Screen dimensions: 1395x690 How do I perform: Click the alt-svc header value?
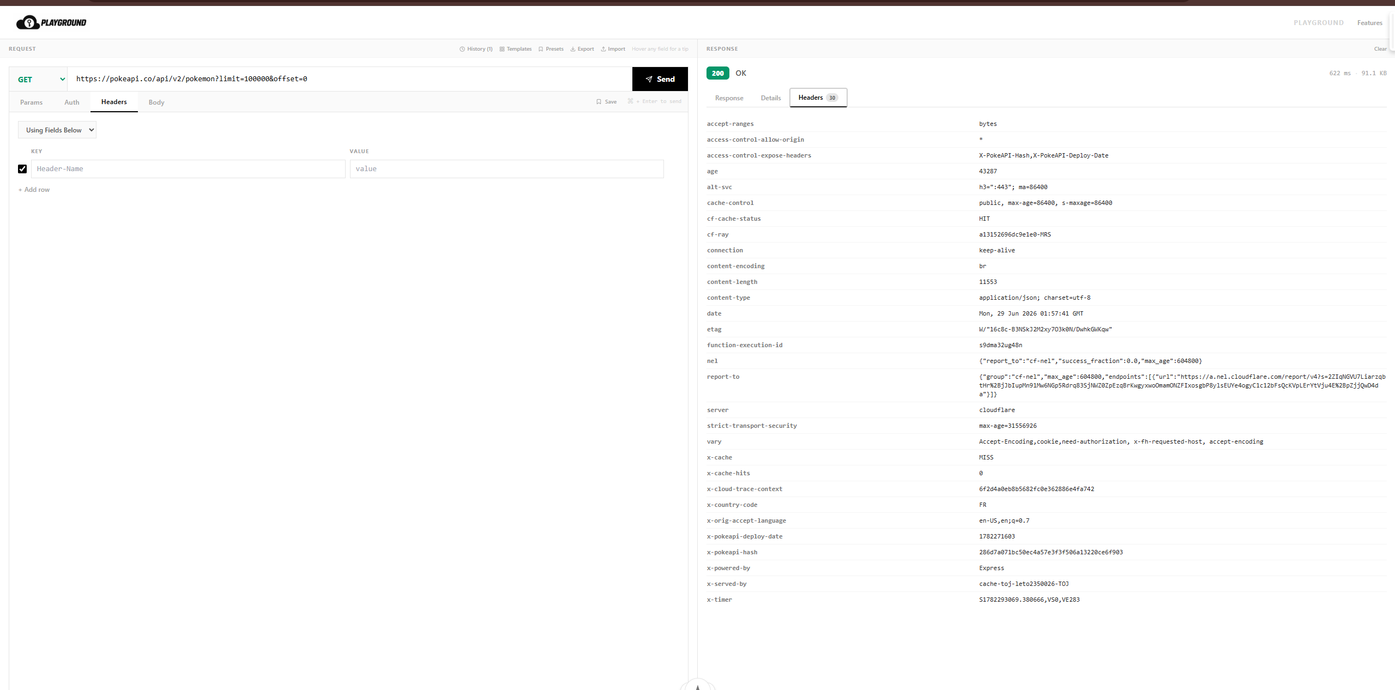(1013, 187)
